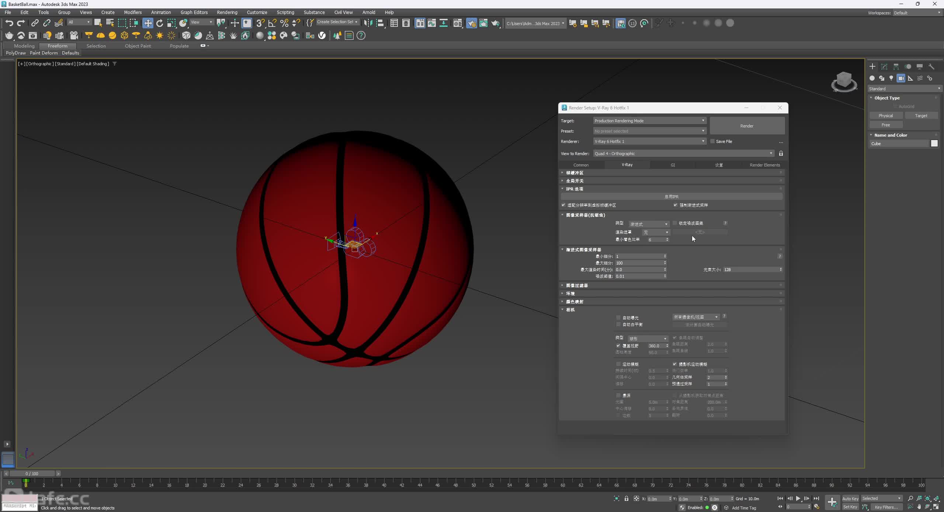Collapse the 相机 rollout
This screenshot has width=944, height=512.
pos(671,309)
